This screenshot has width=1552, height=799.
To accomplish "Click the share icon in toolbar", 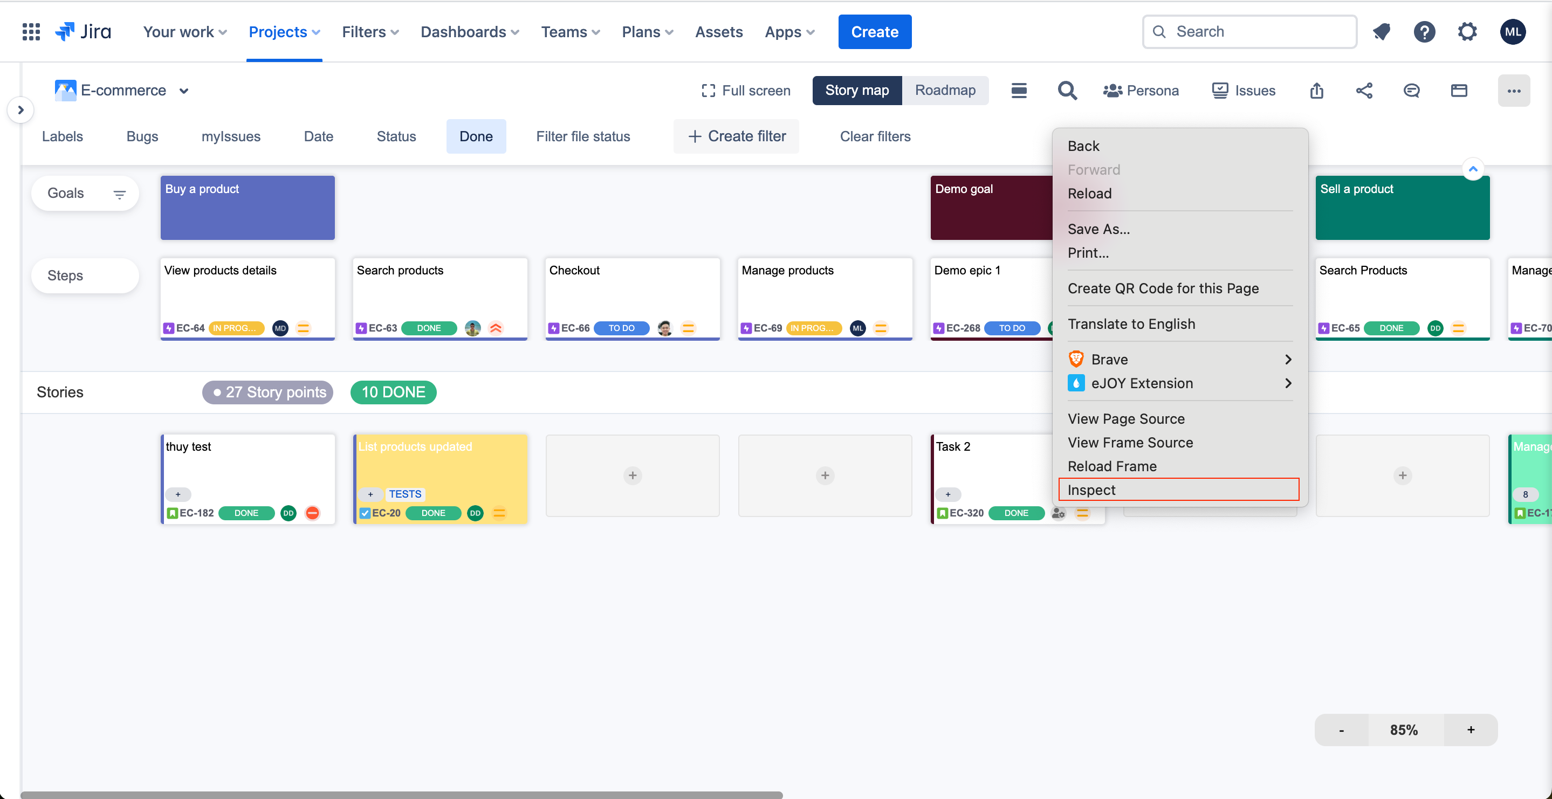I will coord(1364,91).
